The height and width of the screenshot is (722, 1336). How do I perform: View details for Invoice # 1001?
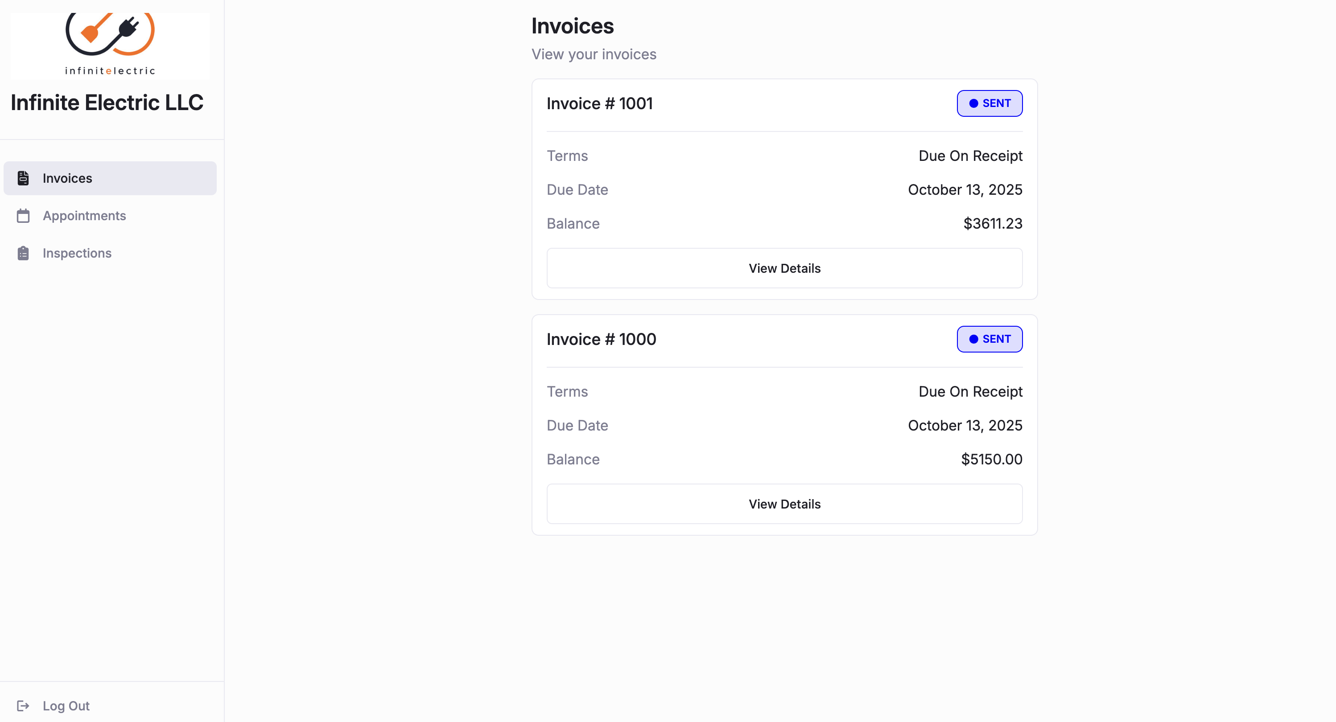784,268
